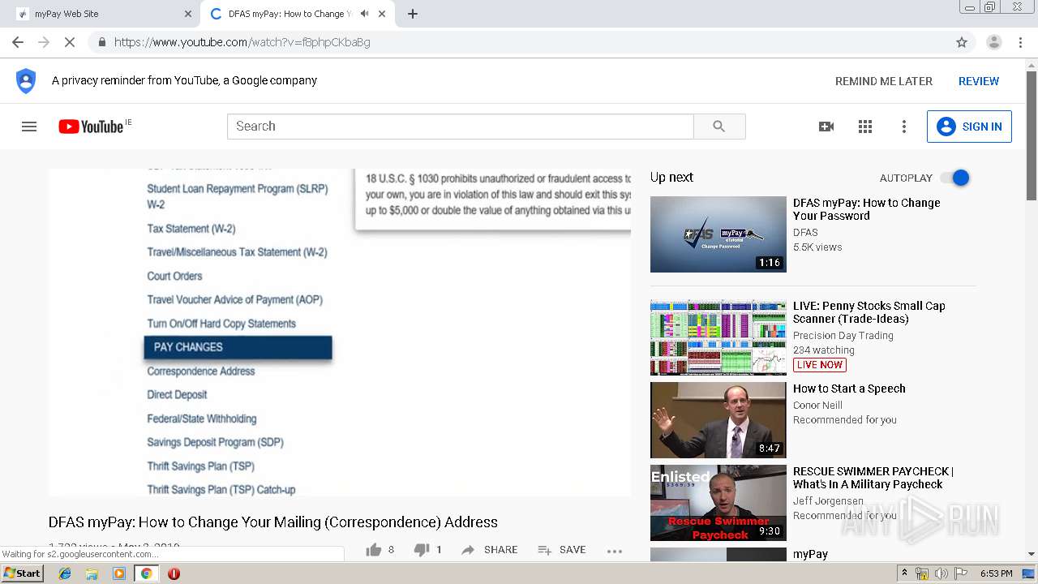Click the Precision Day Trading channel name
Screen dimensions: 1038x584
tap(843, 336)
